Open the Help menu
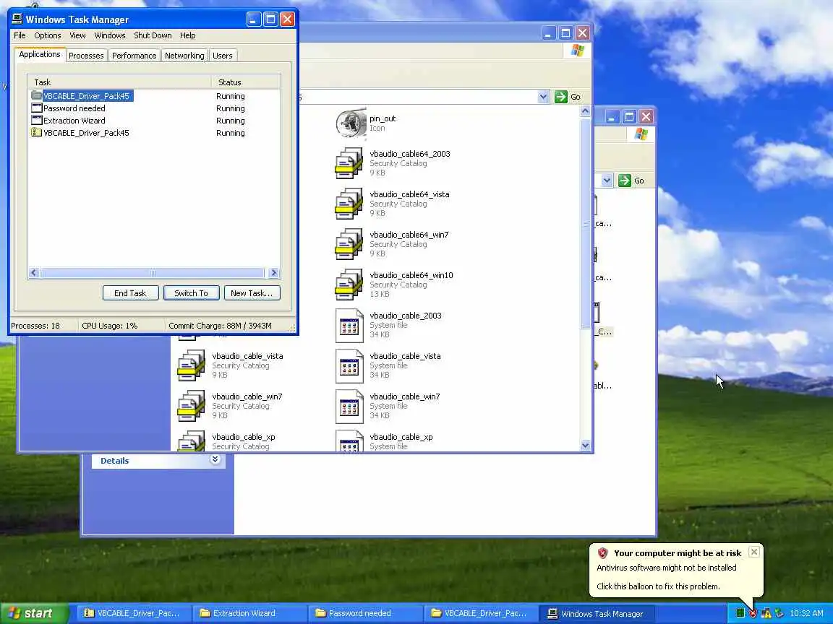The height and width of the screenshot is (624, 833). [x=187, y=35]
